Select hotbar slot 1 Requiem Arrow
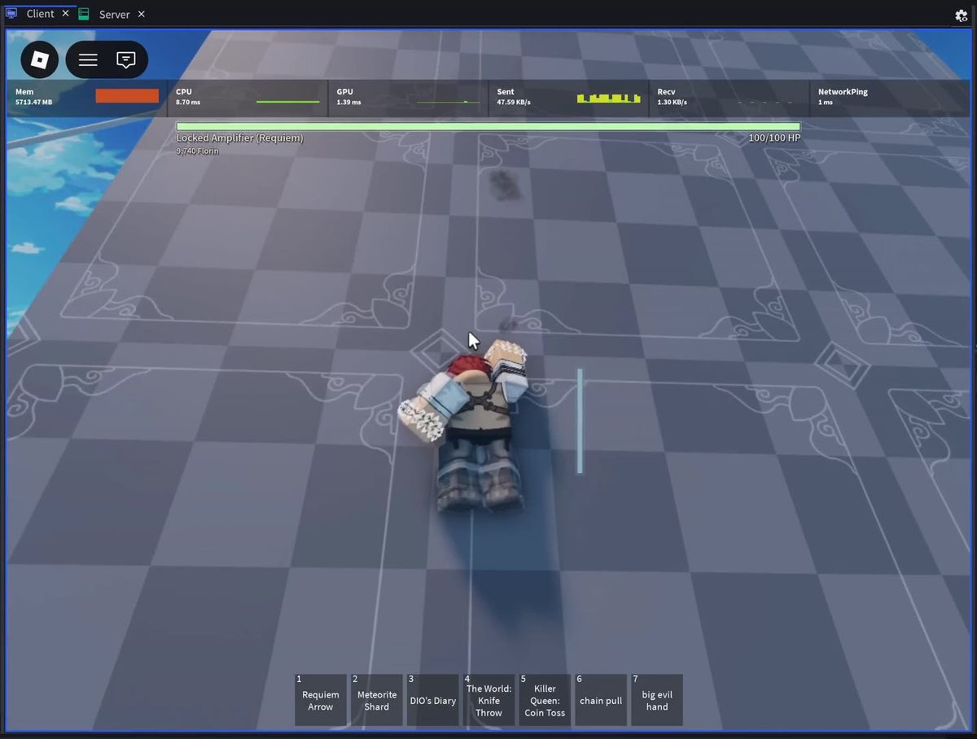 pyautogui.click(x=321, y=699)
